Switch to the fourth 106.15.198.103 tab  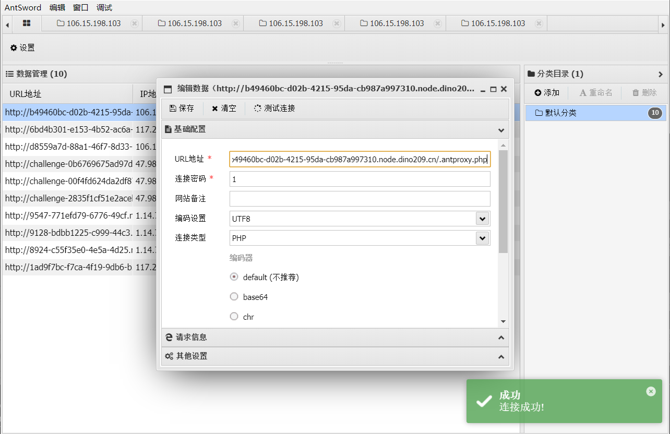point(395,23)
